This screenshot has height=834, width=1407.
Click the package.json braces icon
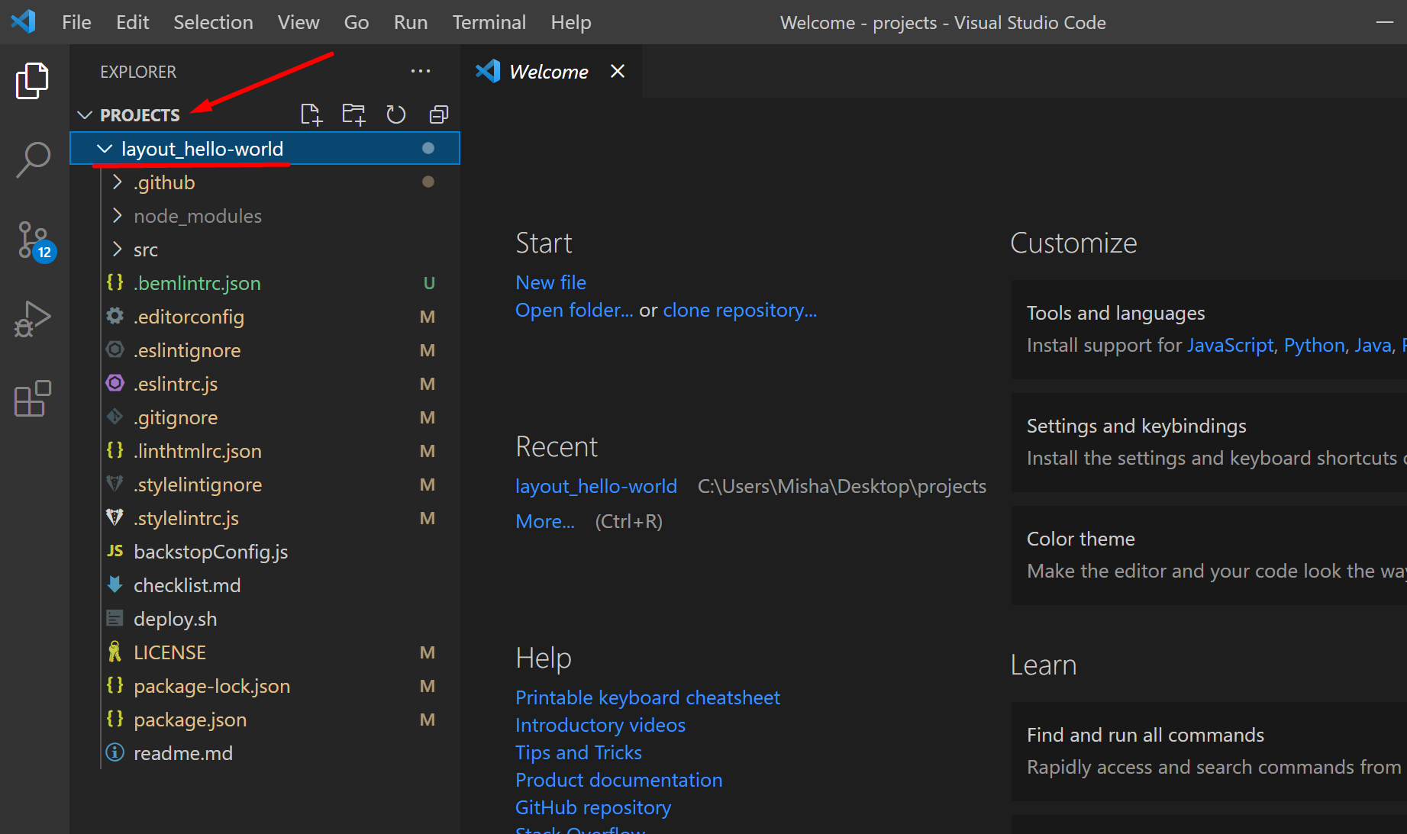(x=115, y=719)
